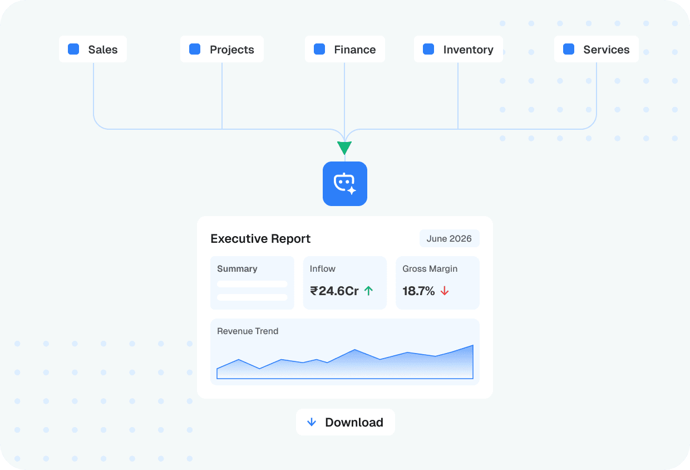The height and width of the screenshot is (470, 690).
Task: Open the Inflow card
Action: tap(345, 283)
